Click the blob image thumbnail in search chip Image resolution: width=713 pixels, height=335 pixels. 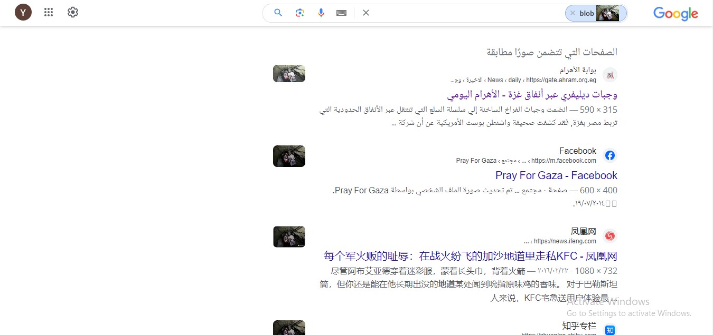[x=607, y=13]
